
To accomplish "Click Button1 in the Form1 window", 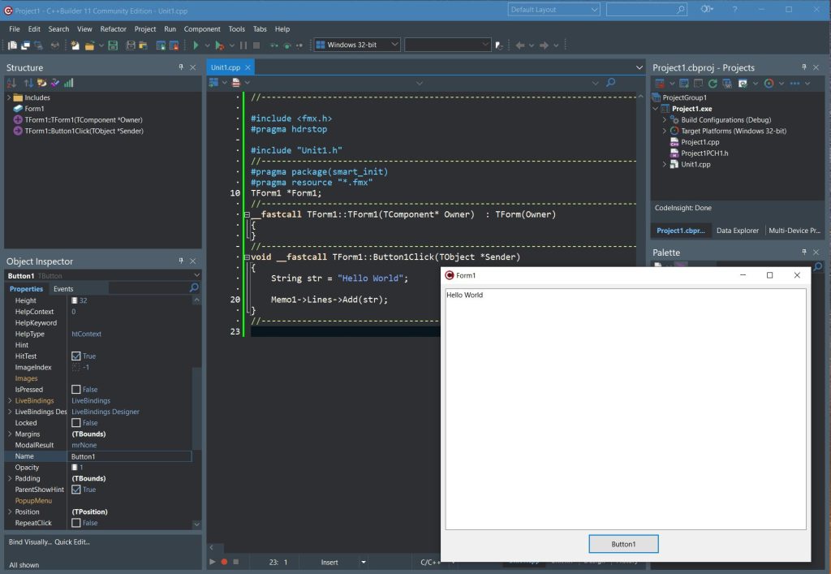I will (623, 544).
